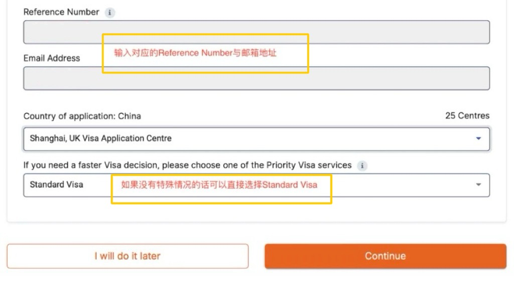514x290 pixels.
Task: Click the arrow on the Standard Visa selector
Action: (478, 185)
